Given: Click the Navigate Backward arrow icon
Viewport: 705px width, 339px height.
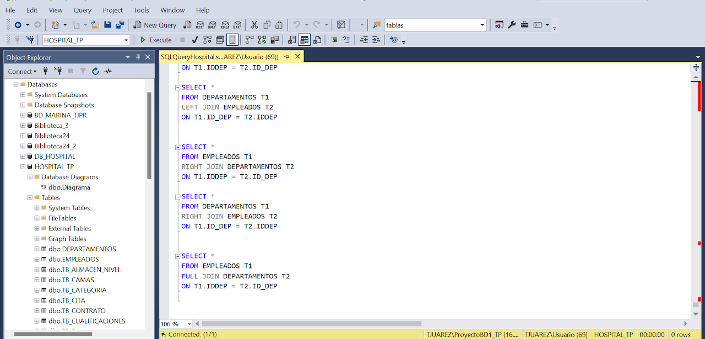Looking at the screenshot, I should coord(18,25).
